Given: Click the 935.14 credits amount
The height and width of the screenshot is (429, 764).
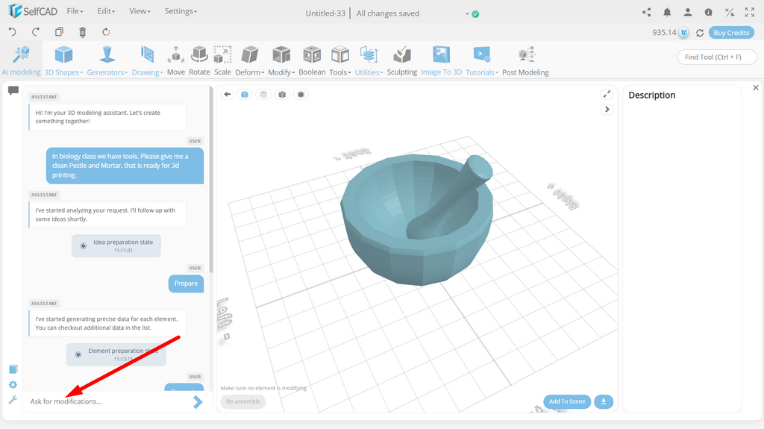Looking at the screenshot, I should tap(664, 33).
